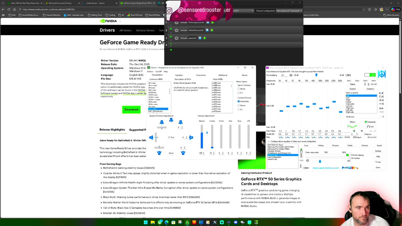Click Flatten button in Peace
This screenshot has height=226, width=402.
coord(353,84)
